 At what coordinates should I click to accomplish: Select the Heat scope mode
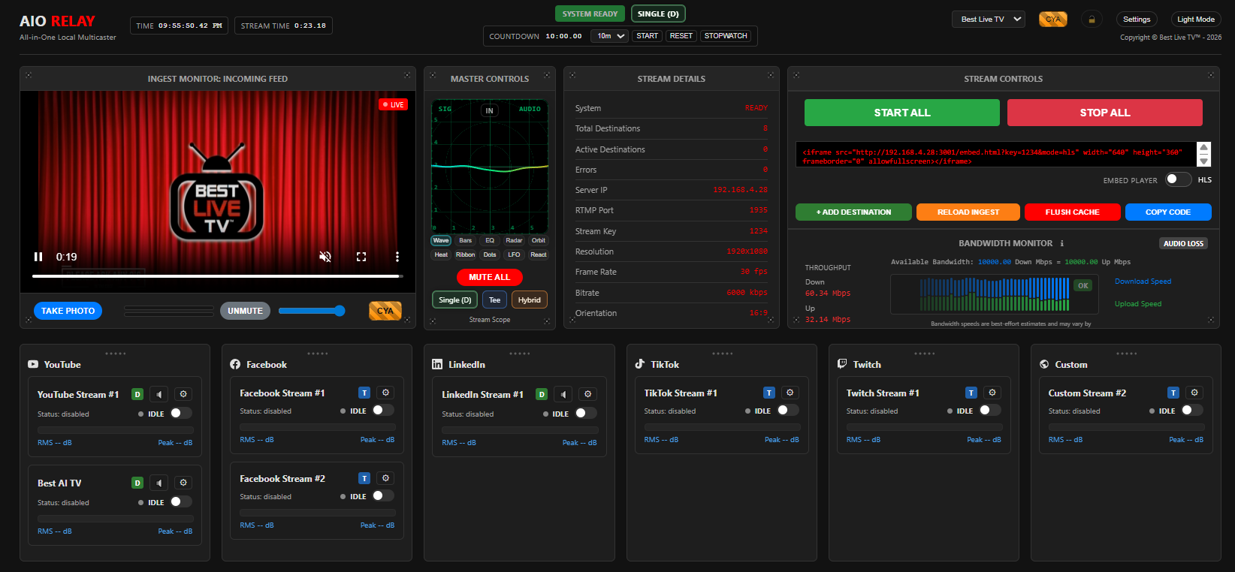[441, 254]
